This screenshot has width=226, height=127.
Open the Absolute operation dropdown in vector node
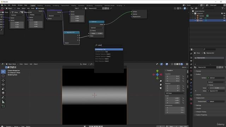[54, 16]
